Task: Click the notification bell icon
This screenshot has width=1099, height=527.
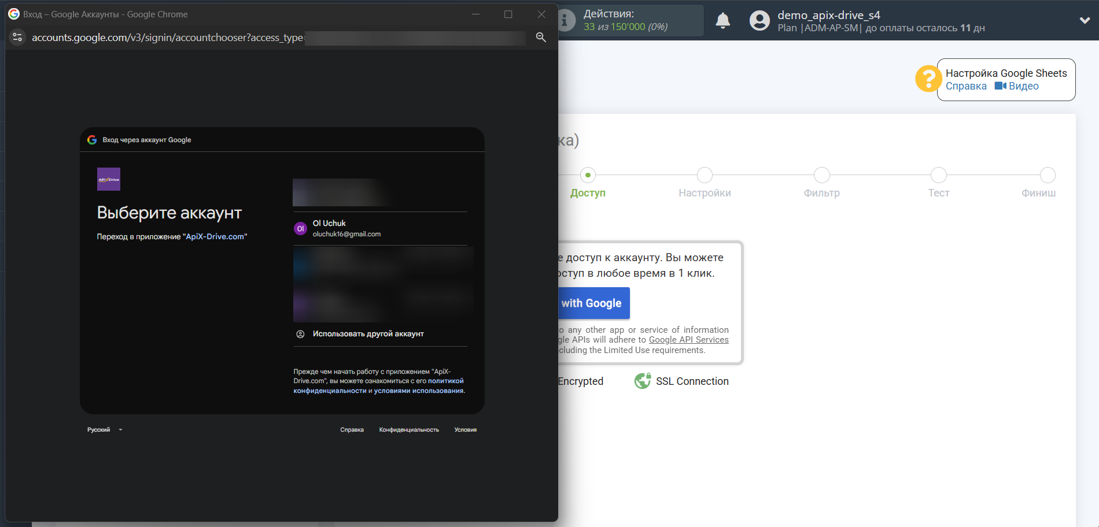Action: (722, 21)
